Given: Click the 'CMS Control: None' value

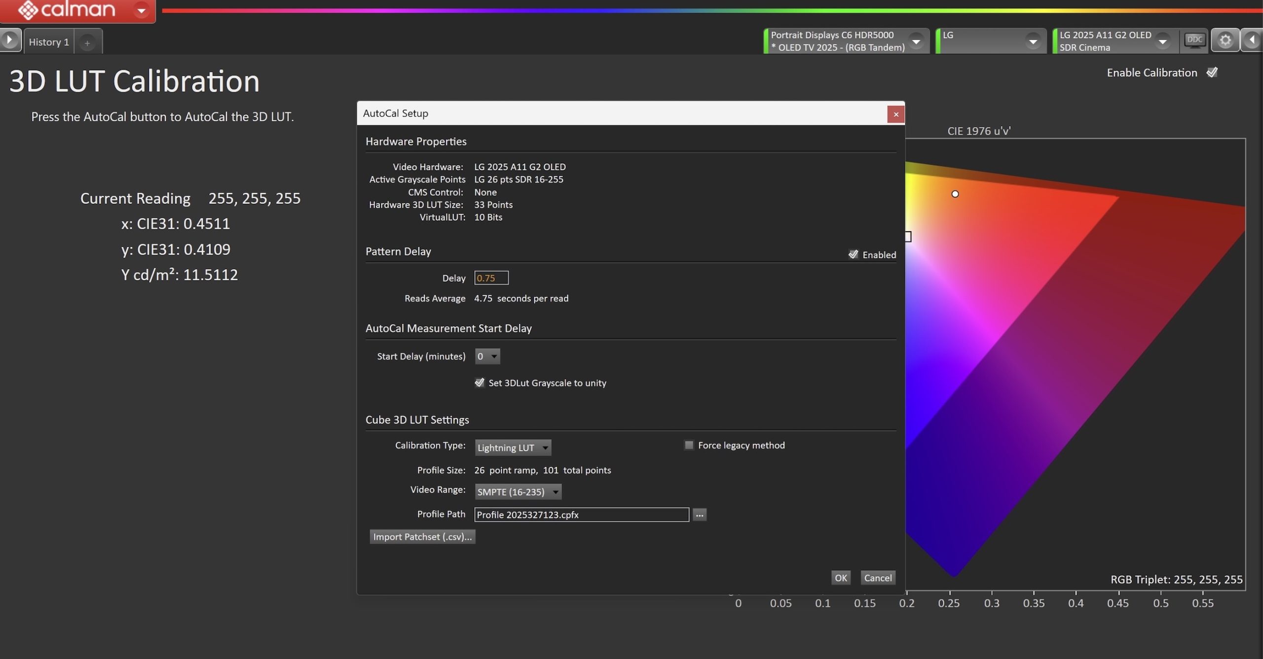Looking at the screenshot, I should point(485,192).
